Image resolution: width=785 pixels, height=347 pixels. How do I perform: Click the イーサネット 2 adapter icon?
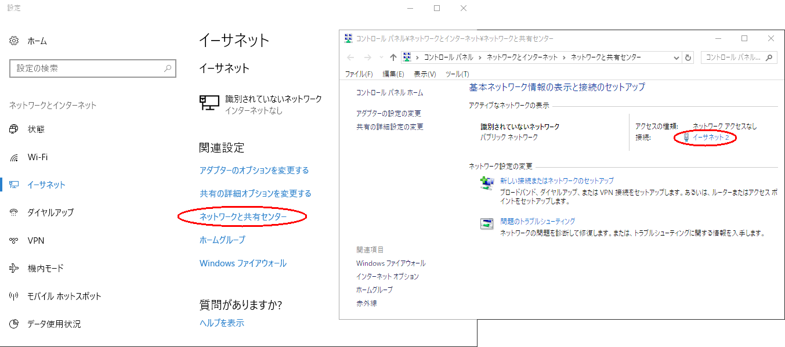coord(687,138)
